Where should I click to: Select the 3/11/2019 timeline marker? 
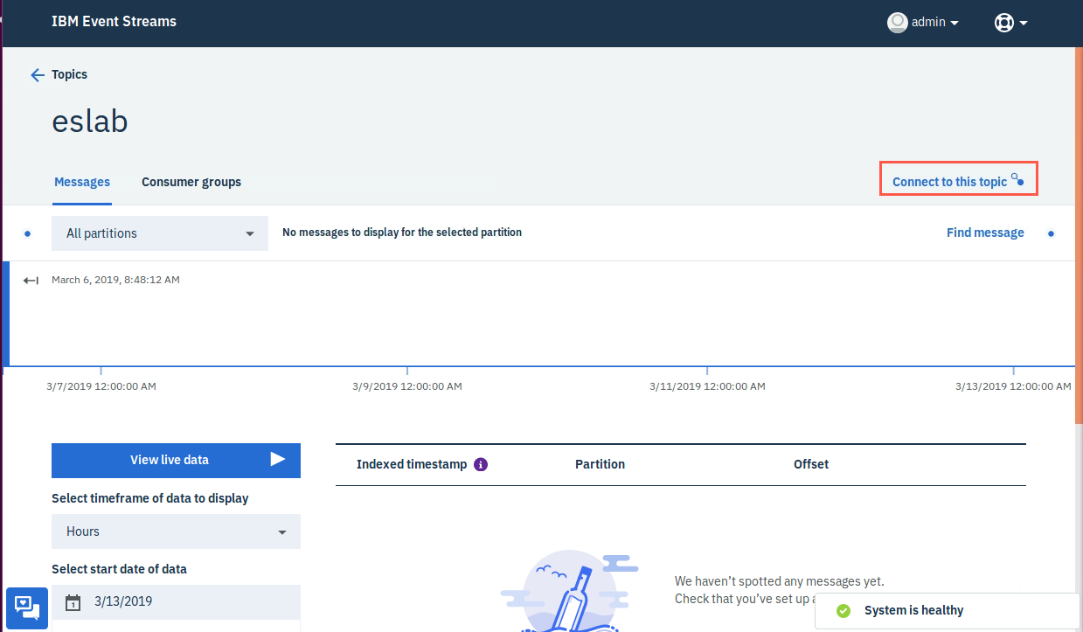(x=707, y=385)
